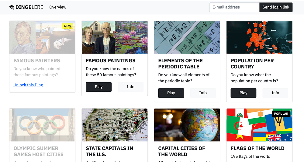Start the Population per Country quiz
Image resolution: width=304 pixels, height=162 pixels.
243,93
